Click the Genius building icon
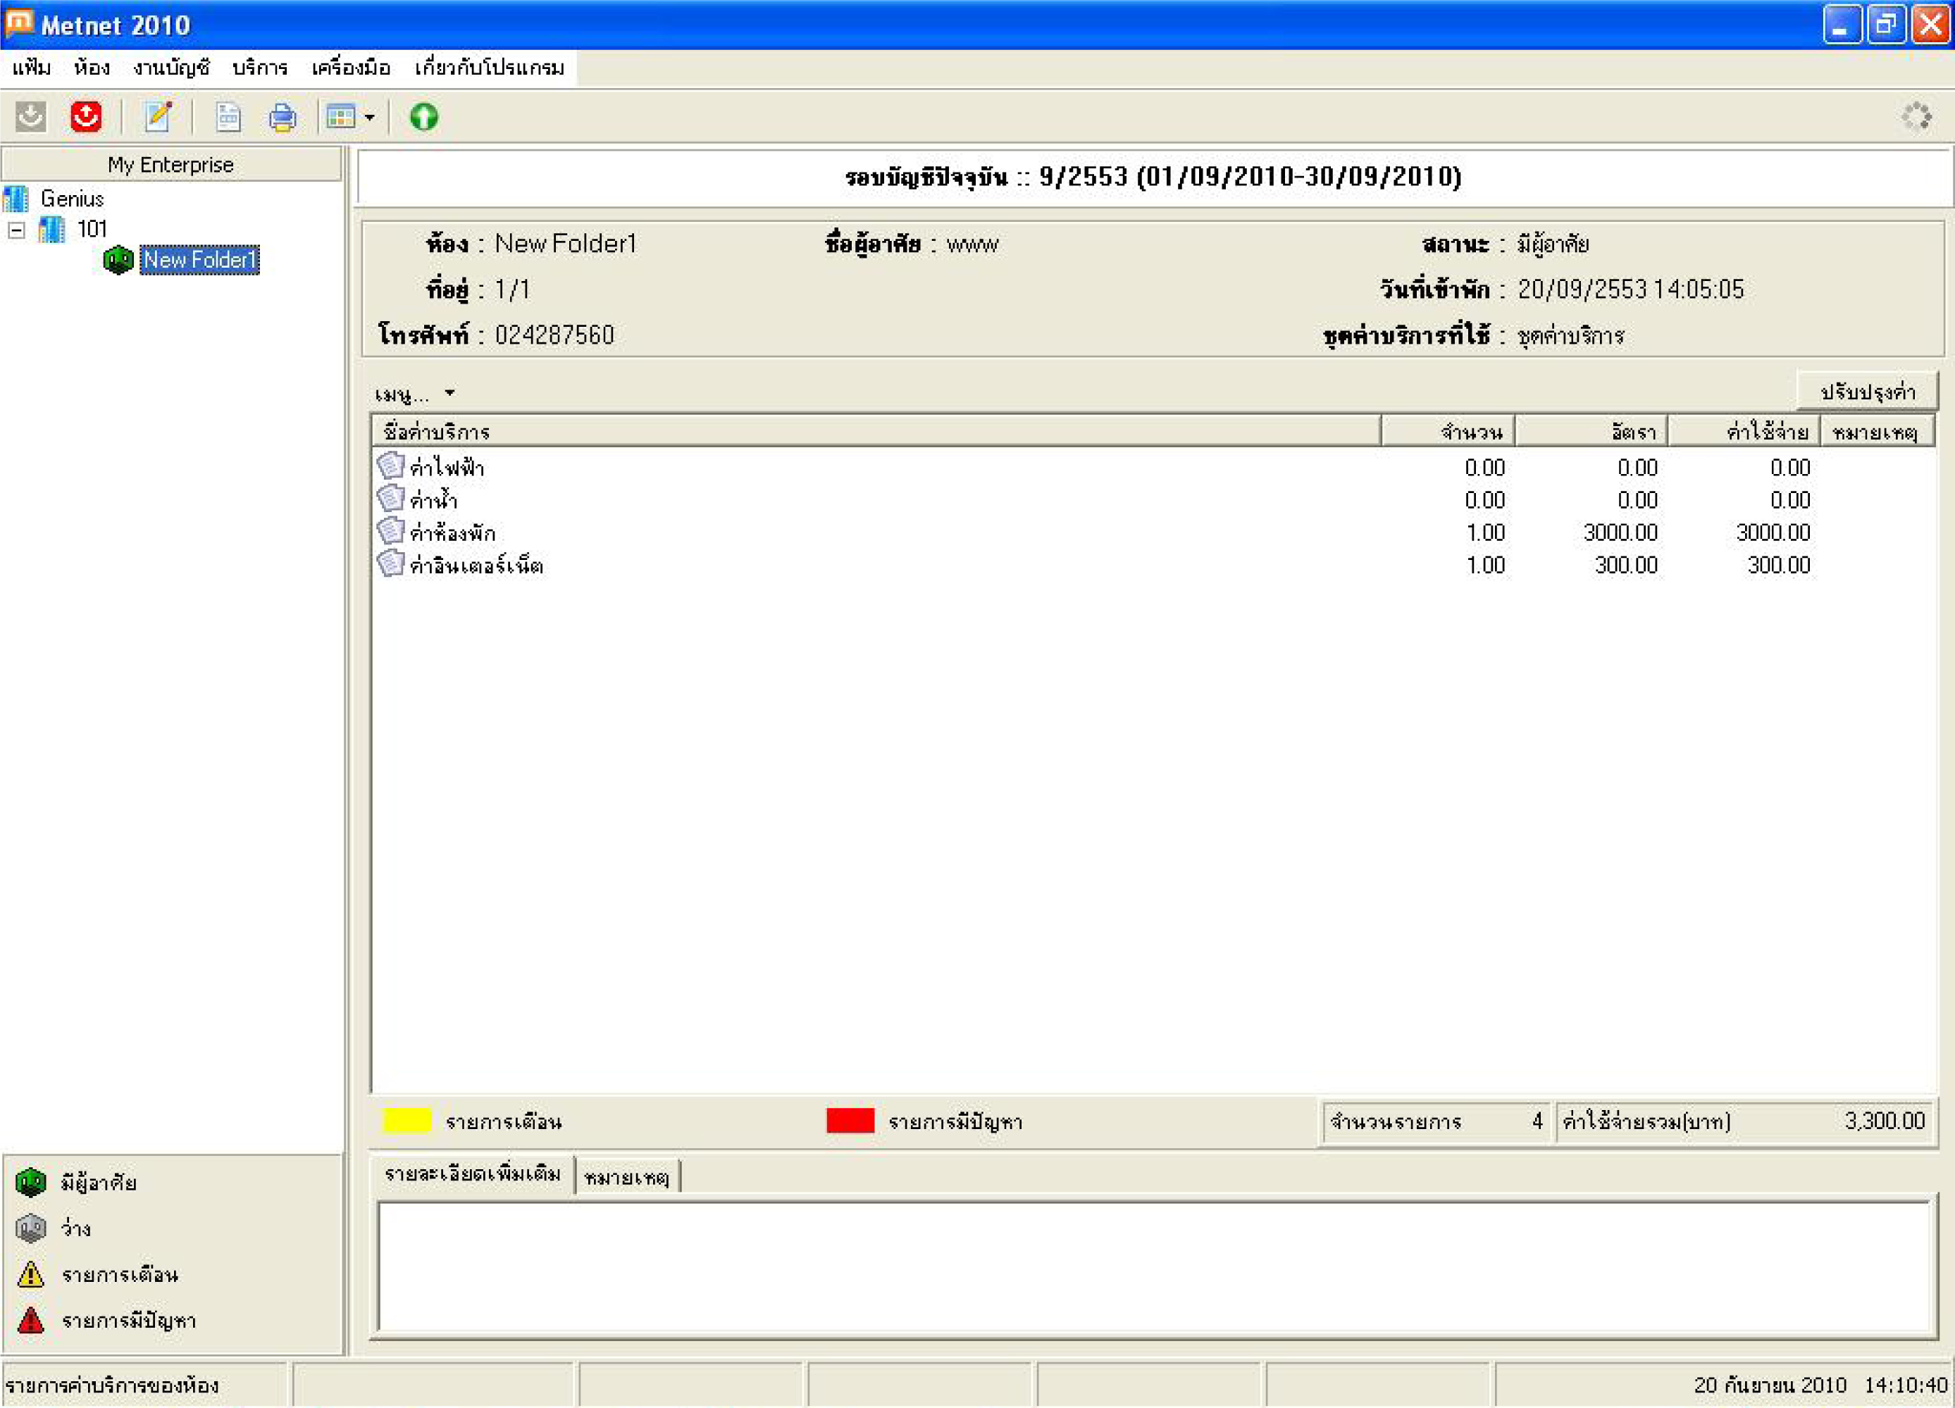1955x1408 pixels. [x=16, y=199]
